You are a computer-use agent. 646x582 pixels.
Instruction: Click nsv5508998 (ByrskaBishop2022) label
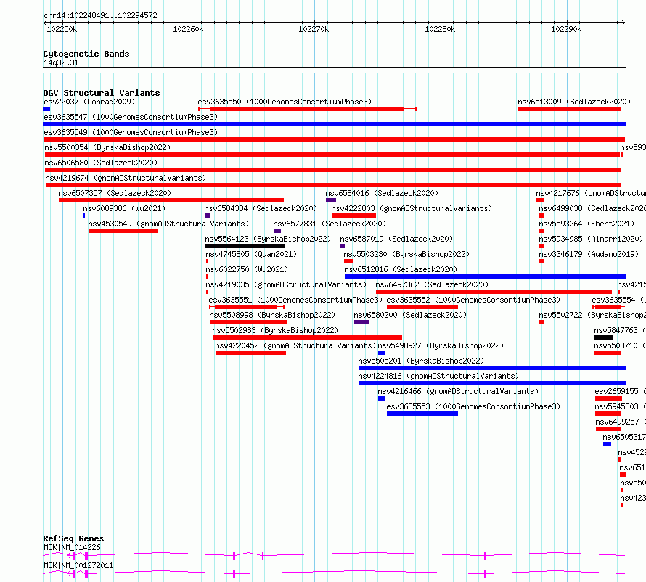(272, 315)
